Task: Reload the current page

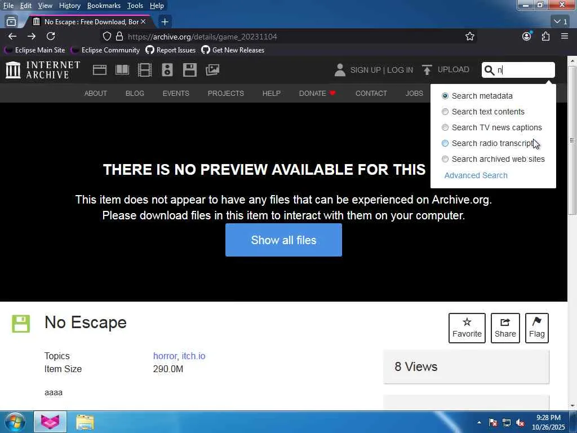Action: [x=51, y=36]
